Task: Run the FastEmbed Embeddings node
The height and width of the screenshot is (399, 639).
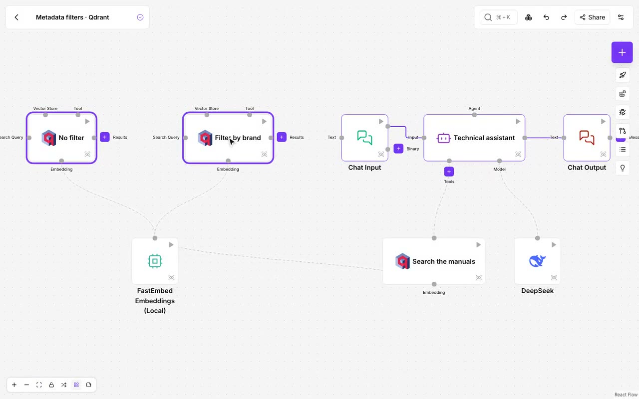Action: pos(171,245)
